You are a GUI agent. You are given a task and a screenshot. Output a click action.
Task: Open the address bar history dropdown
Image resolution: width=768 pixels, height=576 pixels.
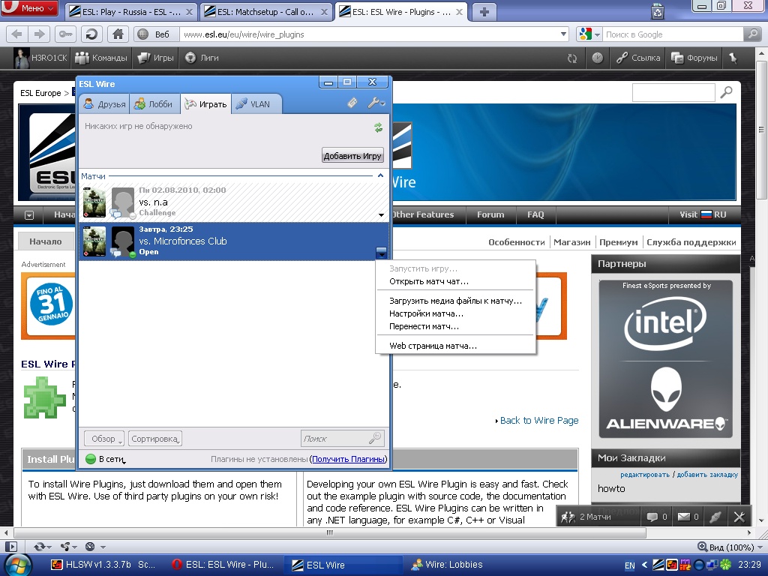(563, 34)
